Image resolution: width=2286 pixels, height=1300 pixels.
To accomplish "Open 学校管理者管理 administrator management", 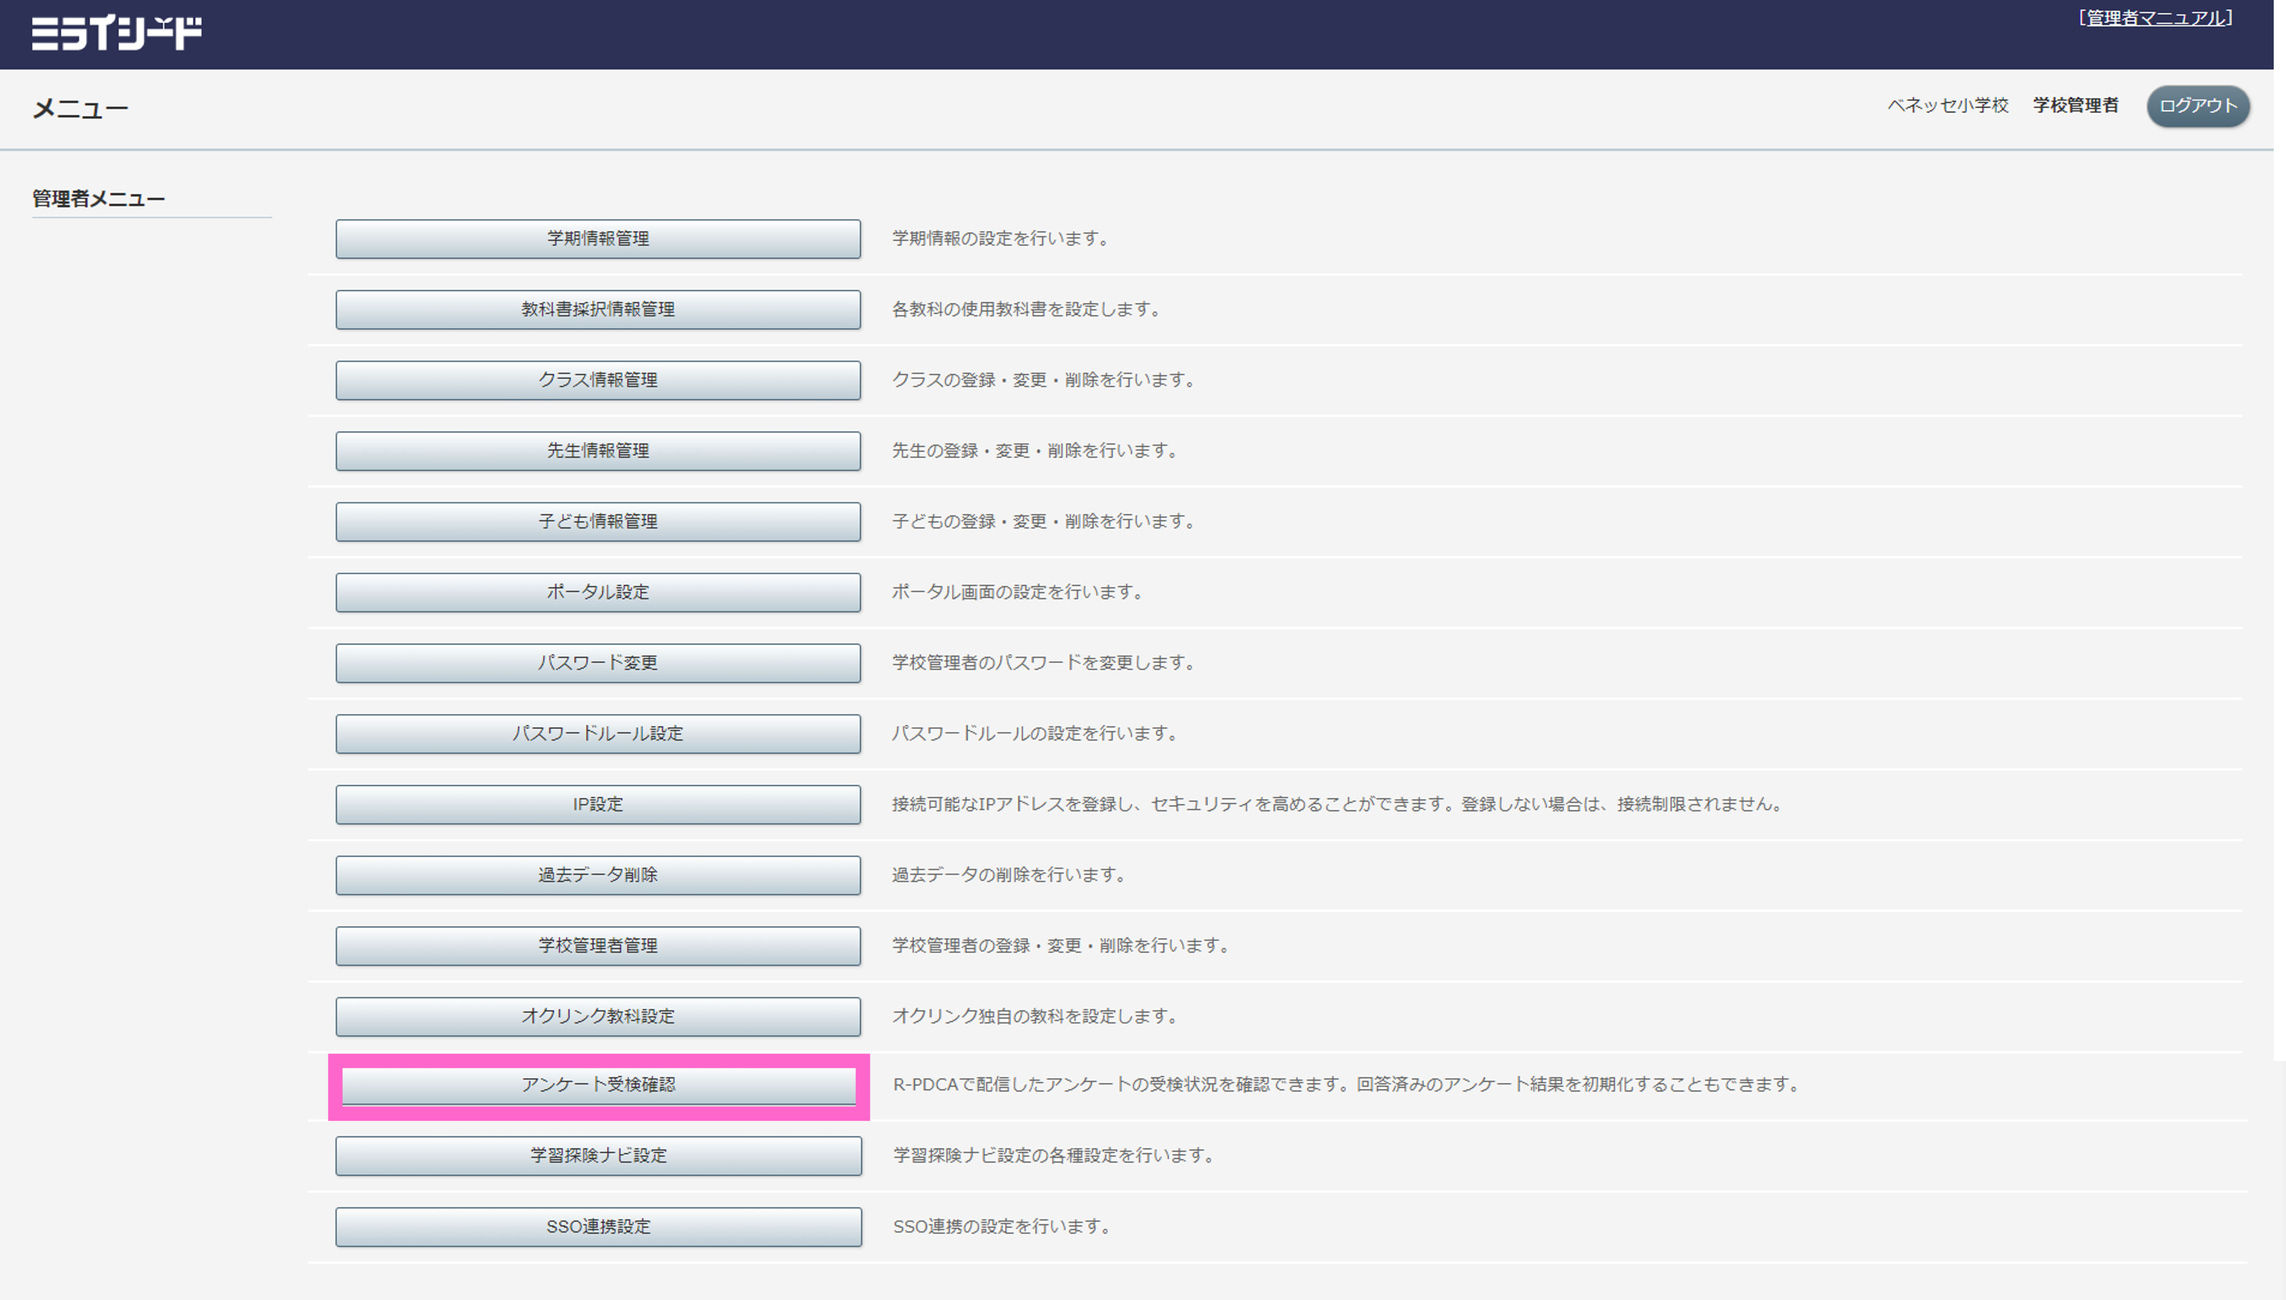I will 597,945.
